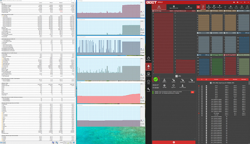Open the Info section in OCCT sidebar
Image resolution: width=250 pixels, height=144 pixels.
[148, 82]
